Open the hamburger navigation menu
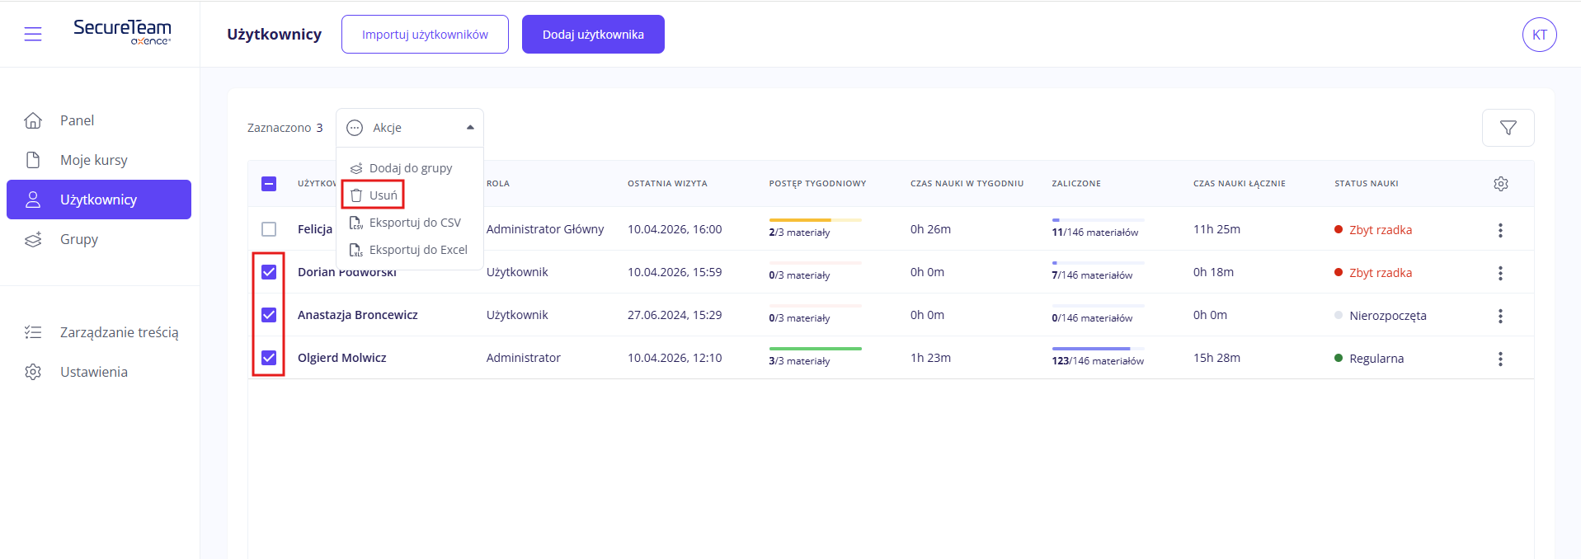Viewport: 1581px width, 559px height. coord(33,34)
